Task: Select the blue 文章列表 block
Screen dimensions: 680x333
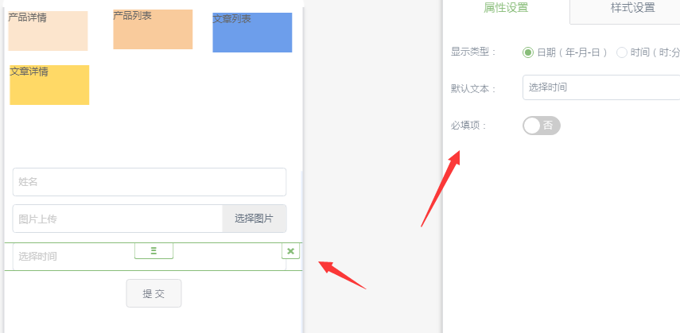Action: point(252,33)
